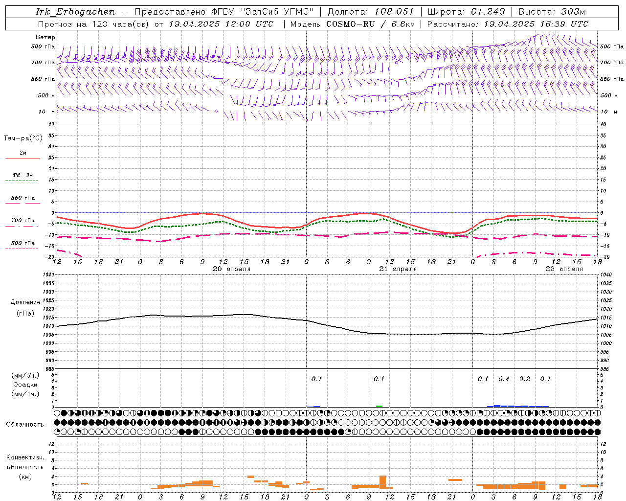Click the (мм/1ч.) precipitation unit label

pyautogui.click(x=25, y=394)
